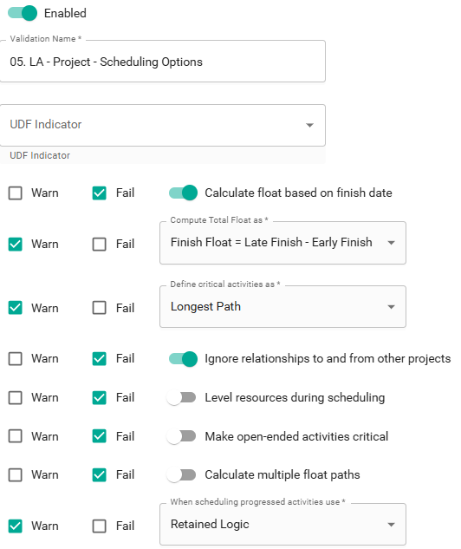Uncheck Fail for Calculate multiple float paths

point(100,475)
